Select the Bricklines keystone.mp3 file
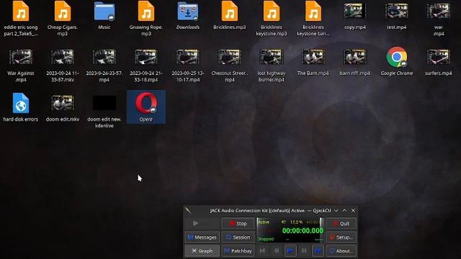The height and width of the screenshot is (259, 461). coord(272,19)
